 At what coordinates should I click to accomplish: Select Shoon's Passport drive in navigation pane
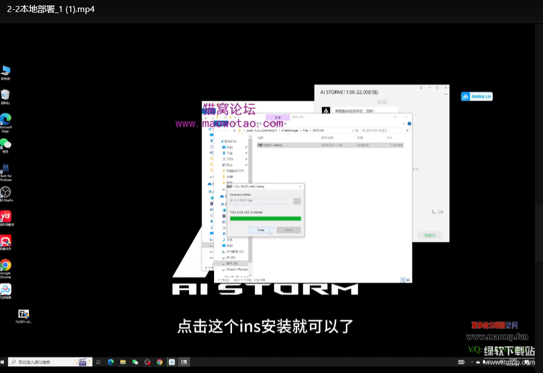click(x=235, y=270)
